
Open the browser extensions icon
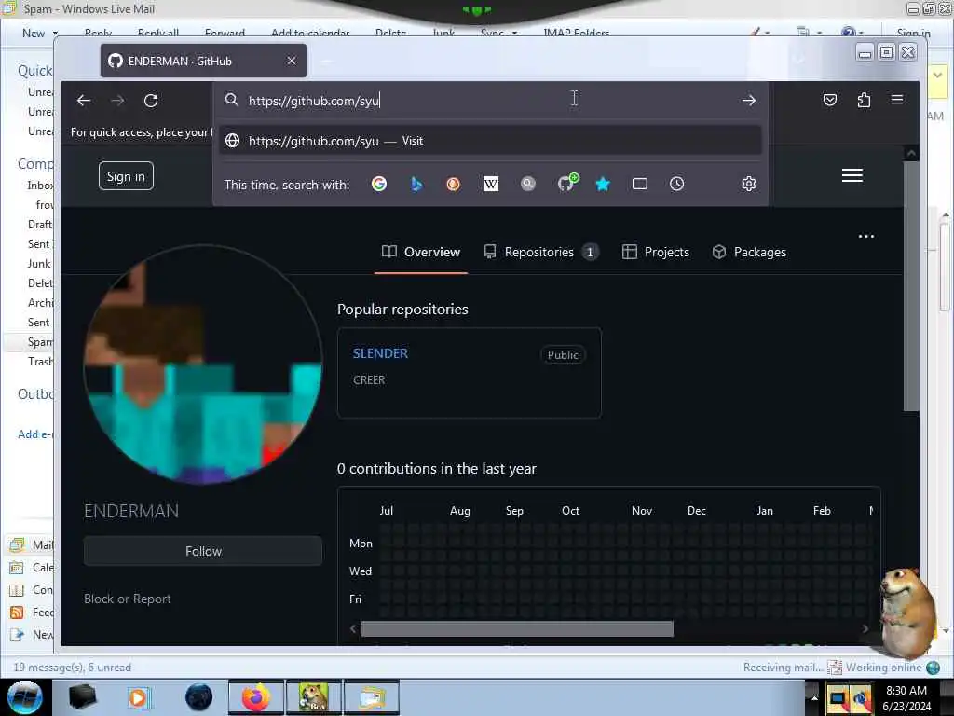coord(864,100)
